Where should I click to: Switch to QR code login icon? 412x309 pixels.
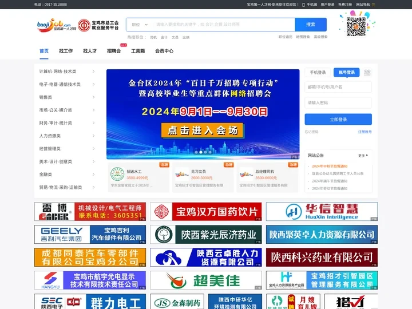[x=367, y=73]
